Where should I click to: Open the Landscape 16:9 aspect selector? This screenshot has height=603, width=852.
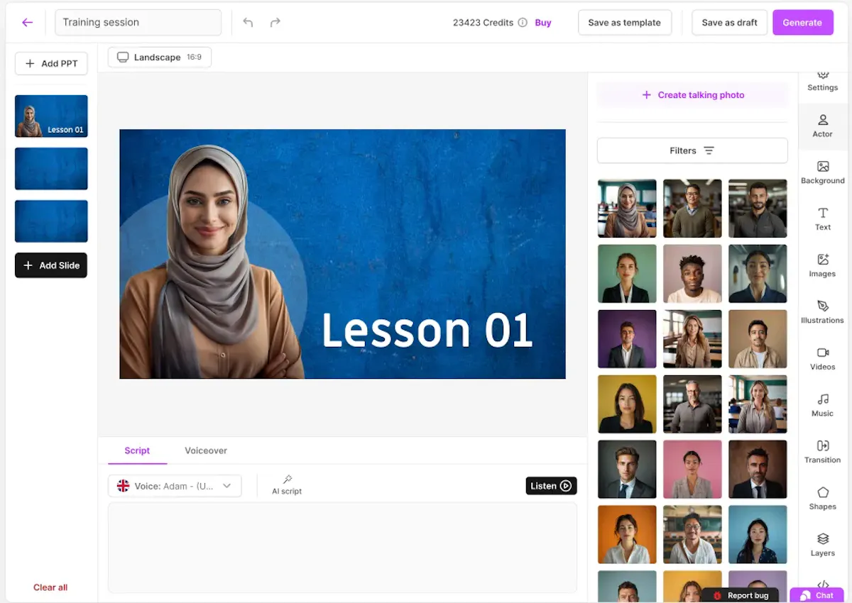point(160,57)
